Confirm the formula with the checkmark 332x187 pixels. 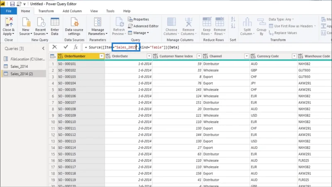66,47
